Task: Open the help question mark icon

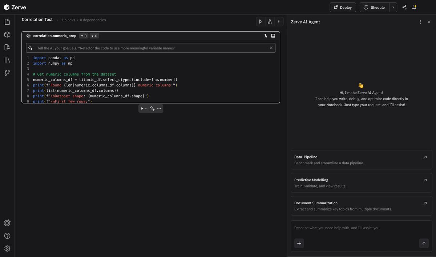Action: point(7,236)
